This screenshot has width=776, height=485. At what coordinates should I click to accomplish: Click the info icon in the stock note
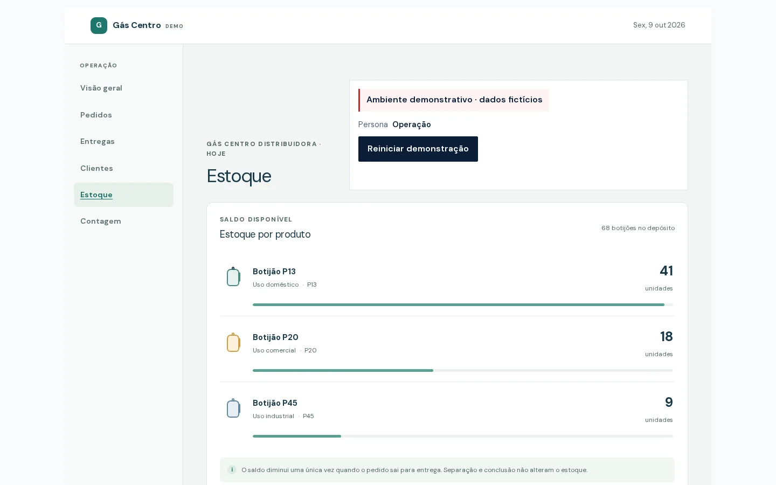(x=232, y=470)
